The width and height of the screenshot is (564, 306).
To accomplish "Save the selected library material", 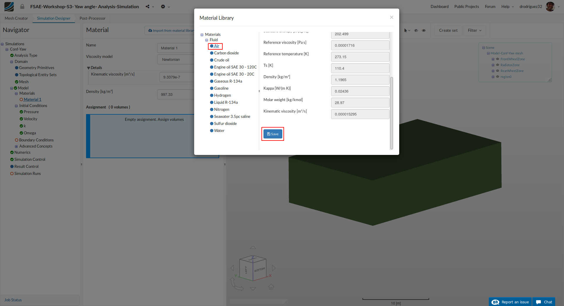I will pyautogui.click(x=273, y=134).
